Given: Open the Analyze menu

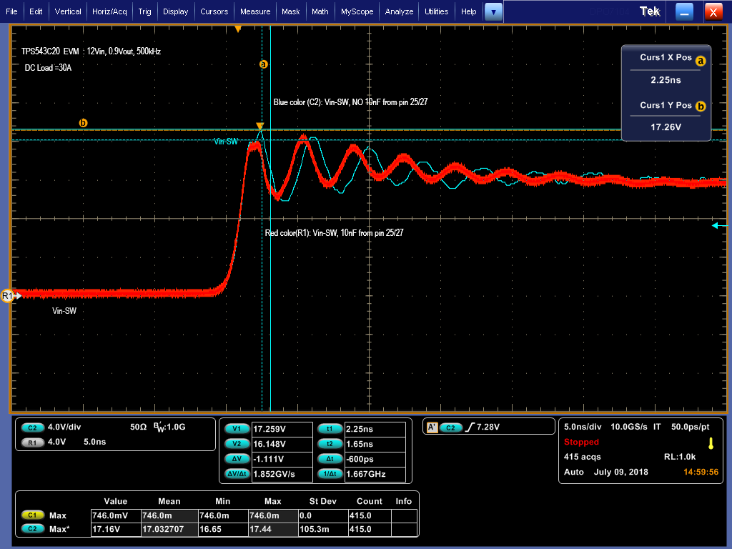Looking at the screenshot, I should [399, 11].
